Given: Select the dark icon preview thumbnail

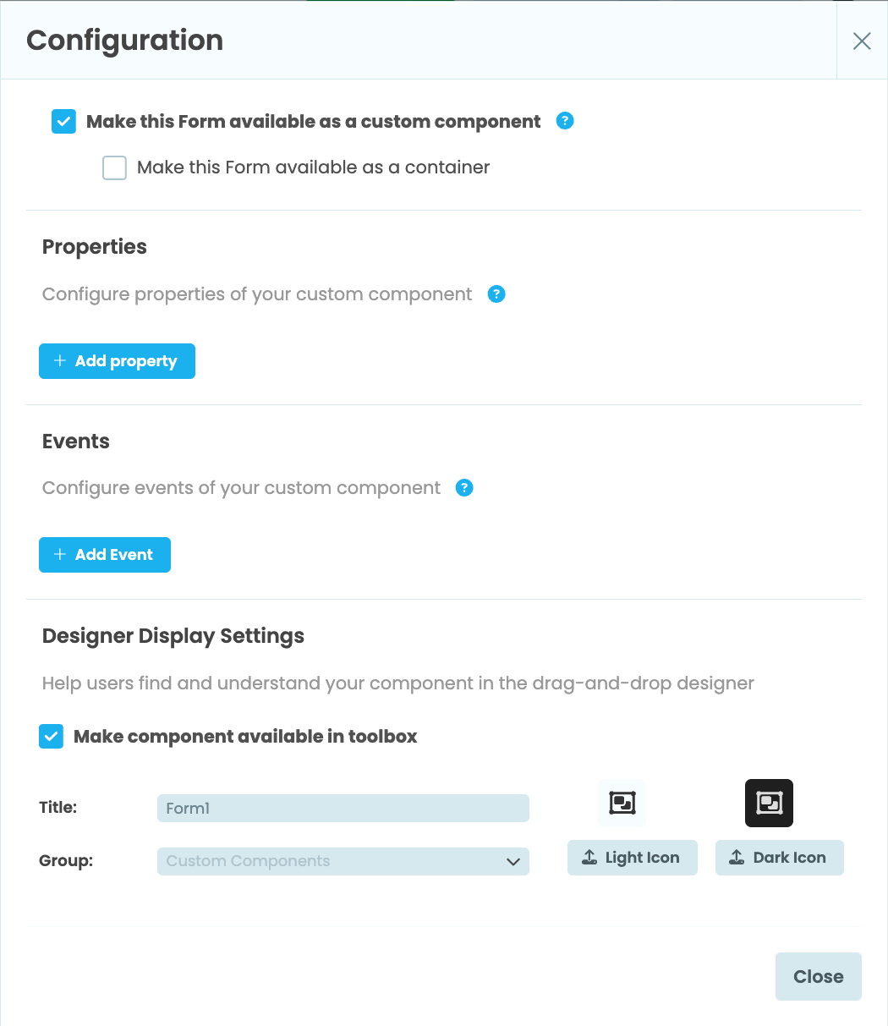Looking at the screenshot, I should pos(769,803).
